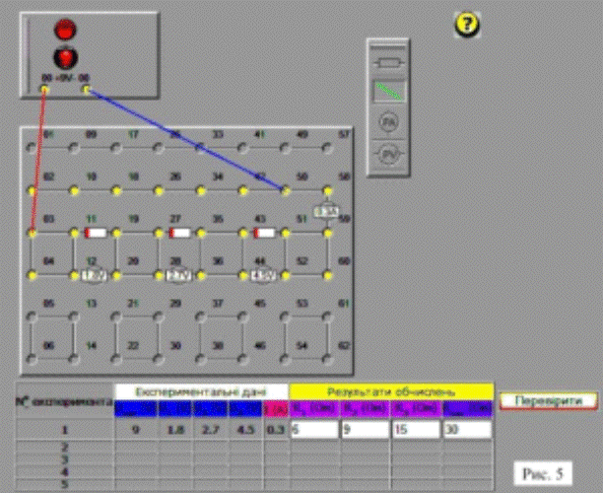Click the power supply terminal with red wire
This screenshot has height=493, width=603.
pyautogui.click(x=43, y=90)
